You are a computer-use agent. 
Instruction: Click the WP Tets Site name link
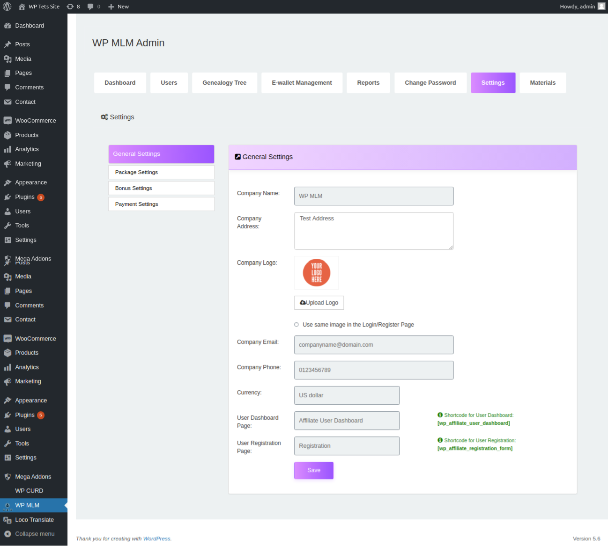tap(44, 7)
